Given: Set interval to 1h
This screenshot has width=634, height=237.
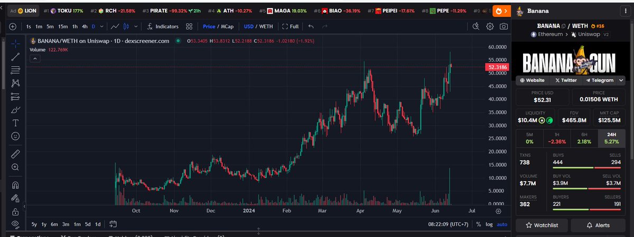Looking at the screenshot, I should click(75, 26).
